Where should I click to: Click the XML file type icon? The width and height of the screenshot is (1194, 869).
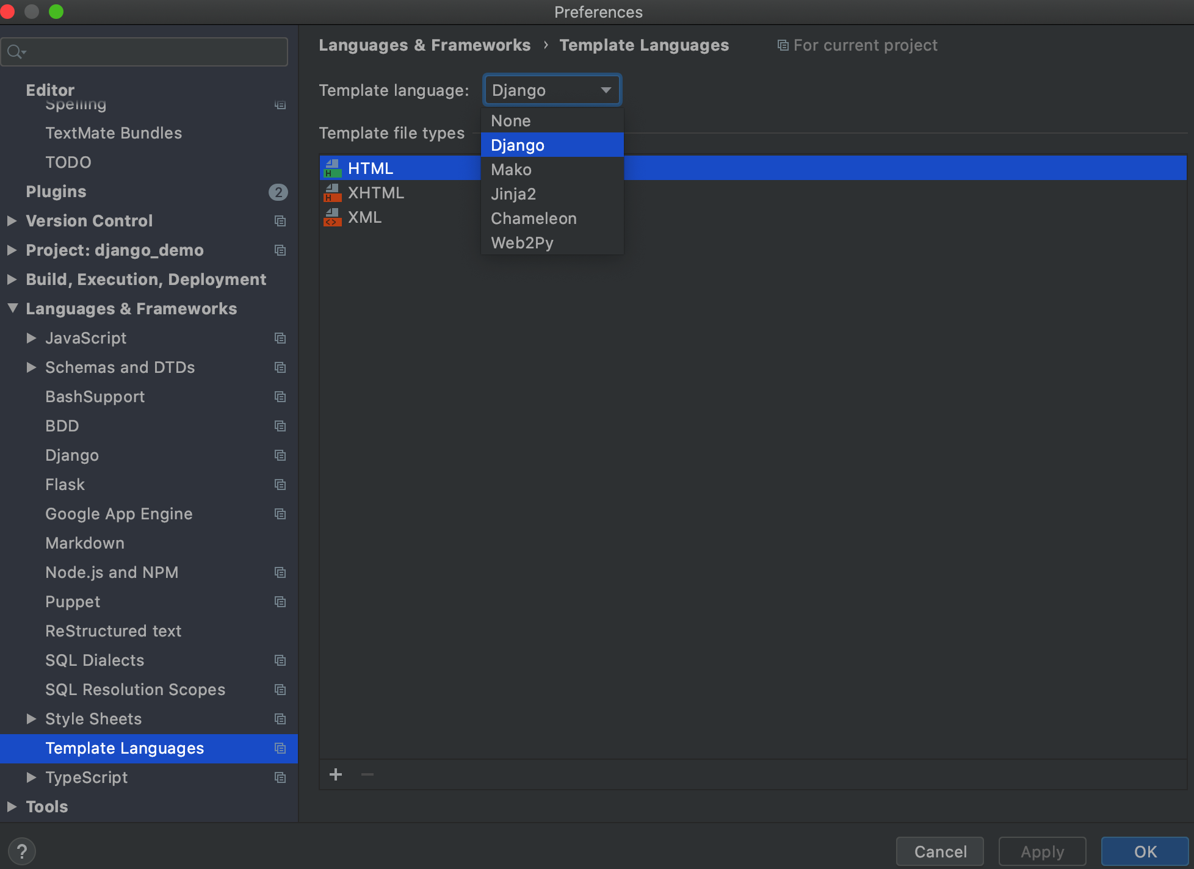tap(333, 217)
